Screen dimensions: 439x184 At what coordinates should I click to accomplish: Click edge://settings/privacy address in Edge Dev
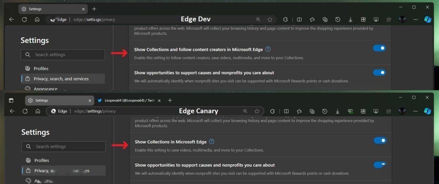click(94, 19)
